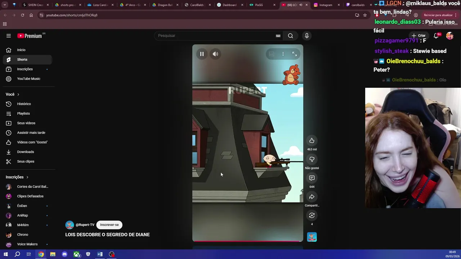Open Histórico in the sidebar
The image size is (461, 259).
(x=27, y=104)
